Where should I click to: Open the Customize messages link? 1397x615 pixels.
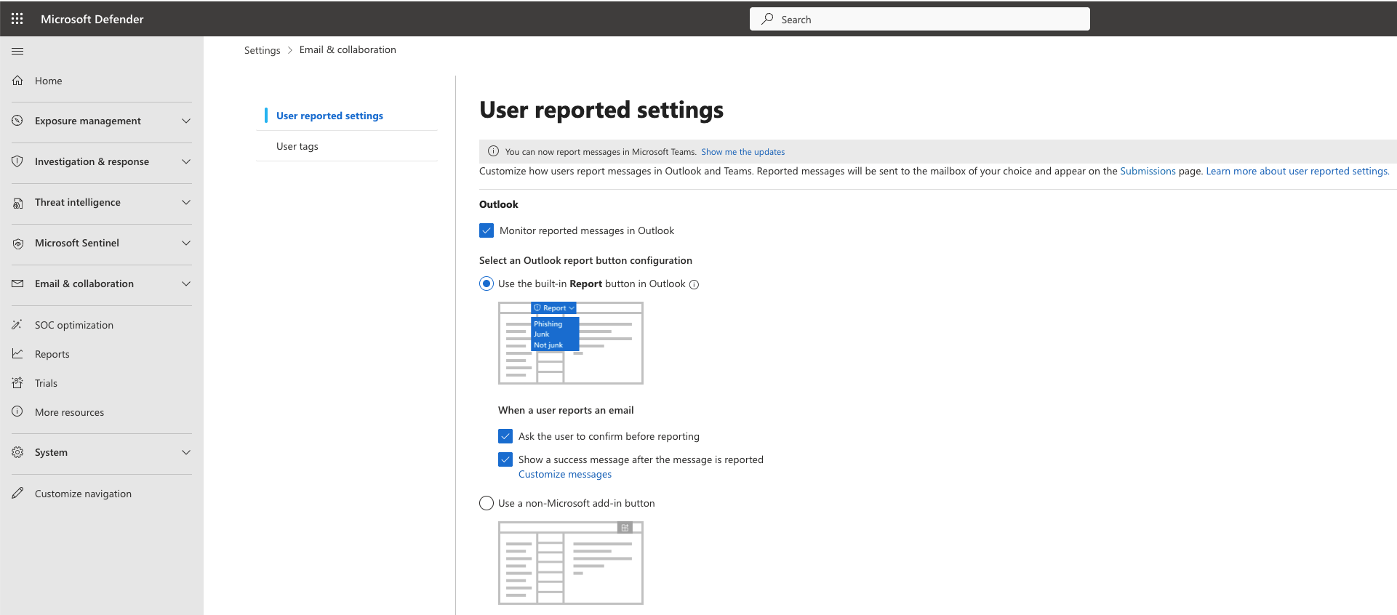coord(565,474)
